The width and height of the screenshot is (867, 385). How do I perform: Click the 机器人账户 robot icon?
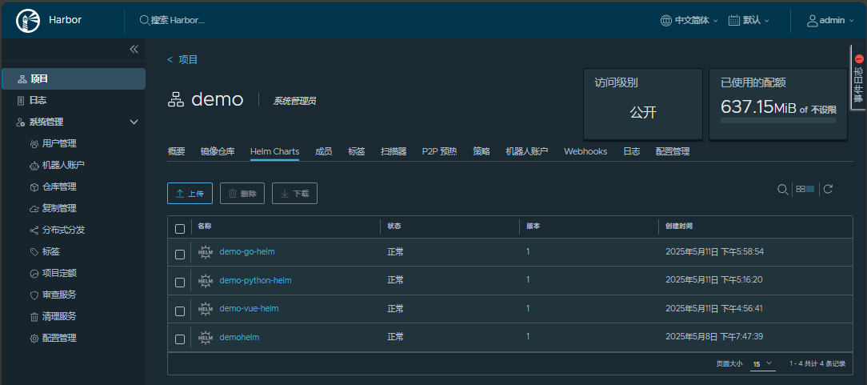tap(34, 166)
